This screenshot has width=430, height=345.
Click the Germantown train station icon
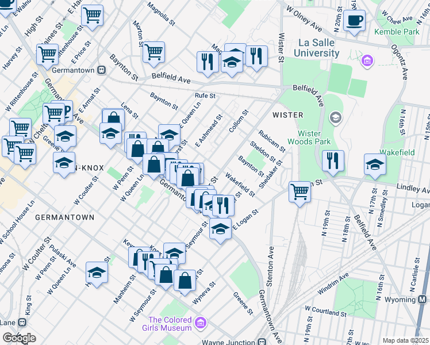pos(102,70)
